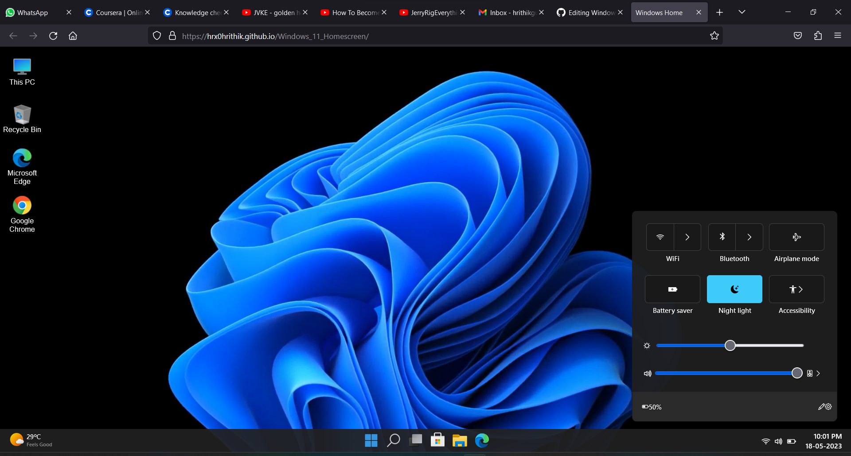Go to the browser home page
851x456 pixels.
[x=73, y=36]
